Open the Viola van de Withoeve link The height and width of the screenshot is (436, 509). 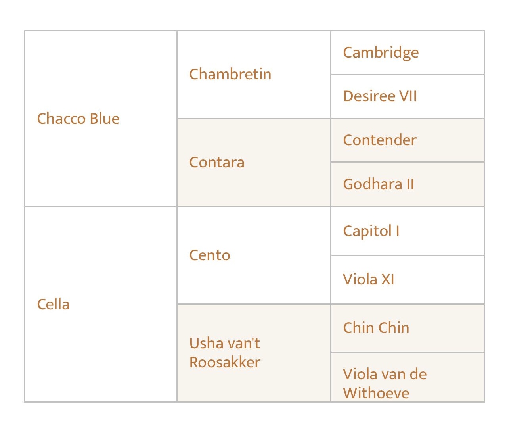(385, 384)
